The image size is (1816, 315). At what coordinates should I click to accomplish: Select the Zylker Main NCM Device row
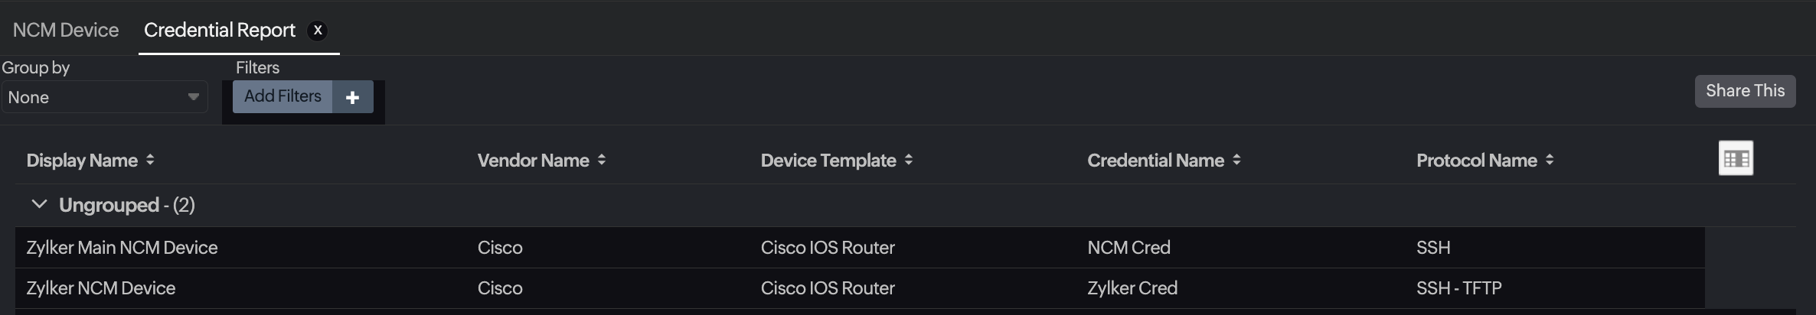point(122,248)
